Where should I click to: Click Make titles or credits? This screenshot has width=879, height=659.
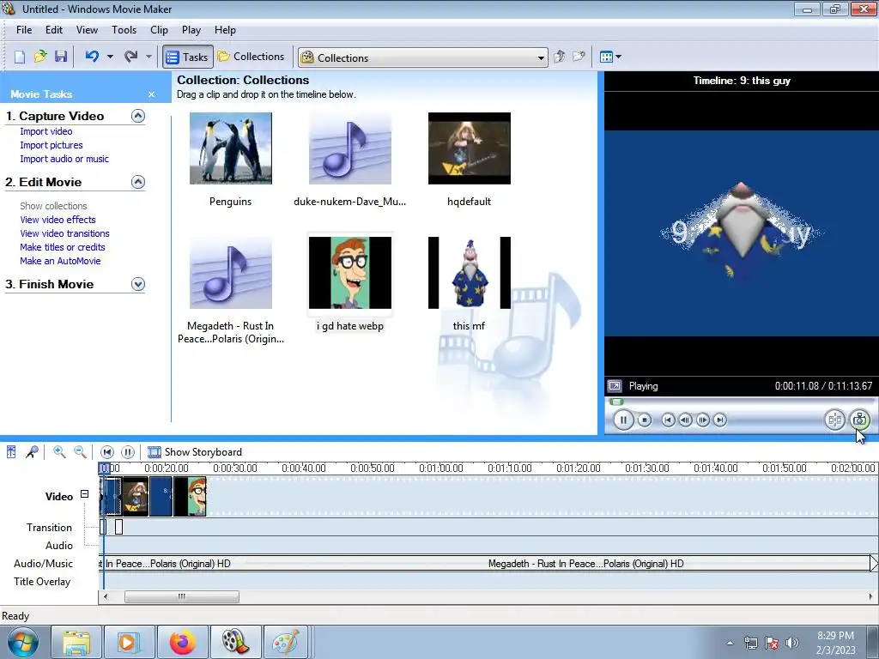62,247
